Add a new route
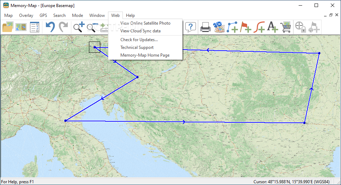 coord(232,27)
